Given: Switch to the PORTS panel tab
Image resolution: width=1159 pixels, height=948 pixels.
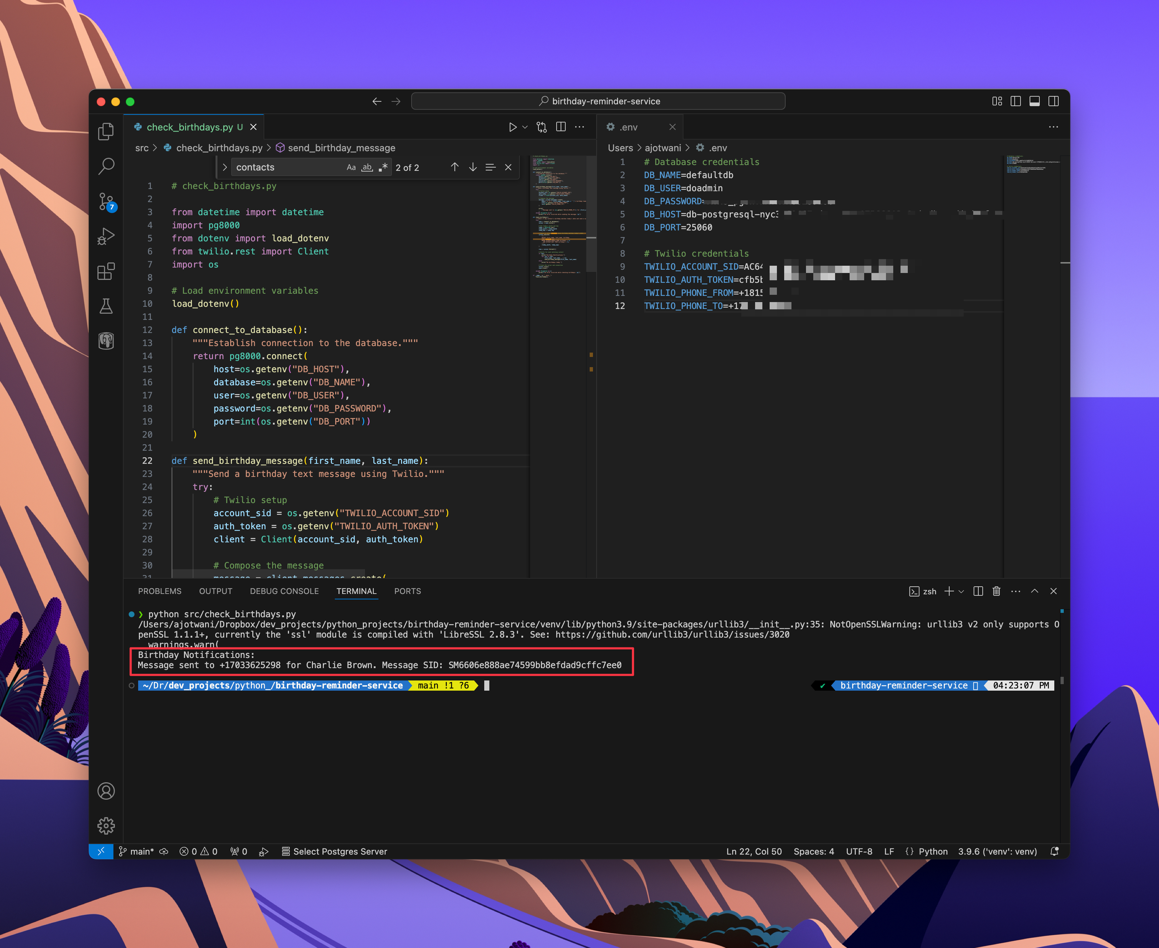Looking at the screenshot, I should tap(408, 591).
